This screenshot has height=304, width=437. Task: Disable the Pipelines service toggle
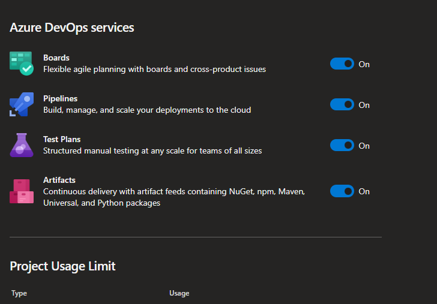coord(342,104)
